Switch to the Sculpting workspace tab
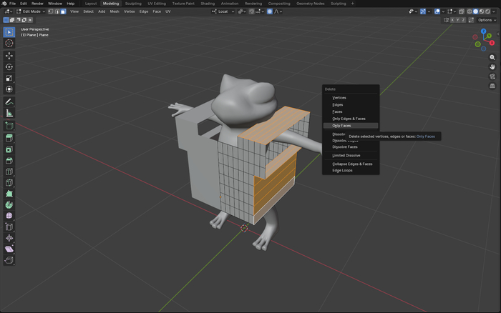 pyautogui.click(x=133, y=4)
